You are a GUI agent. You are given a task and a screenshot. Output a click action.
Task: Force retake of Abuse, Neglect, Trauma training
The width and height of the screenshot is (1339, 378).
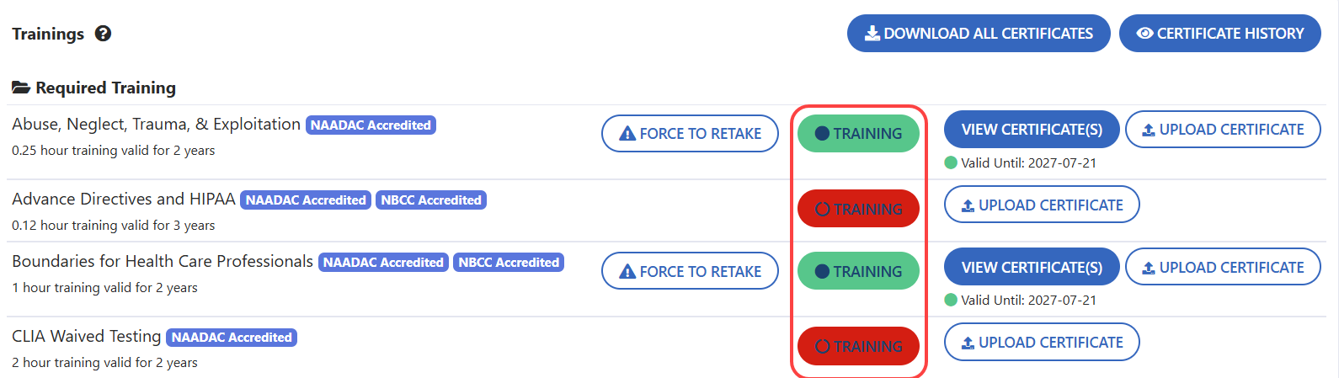pyautogui.click(x=690, y=134)
